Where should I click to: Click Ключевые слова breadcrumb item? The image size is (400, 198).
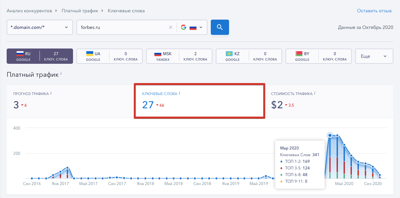click(x=126, y=11)
